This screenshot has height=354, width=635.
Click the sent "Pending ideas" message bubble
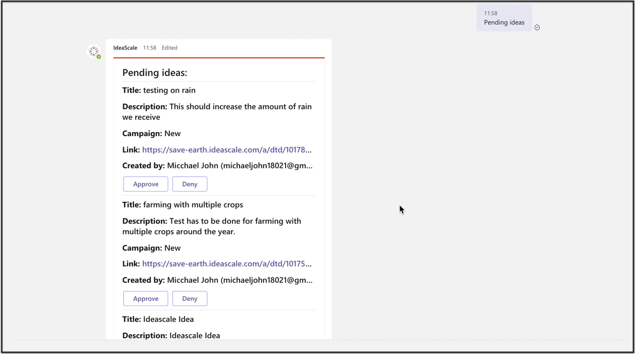(504, 18)
